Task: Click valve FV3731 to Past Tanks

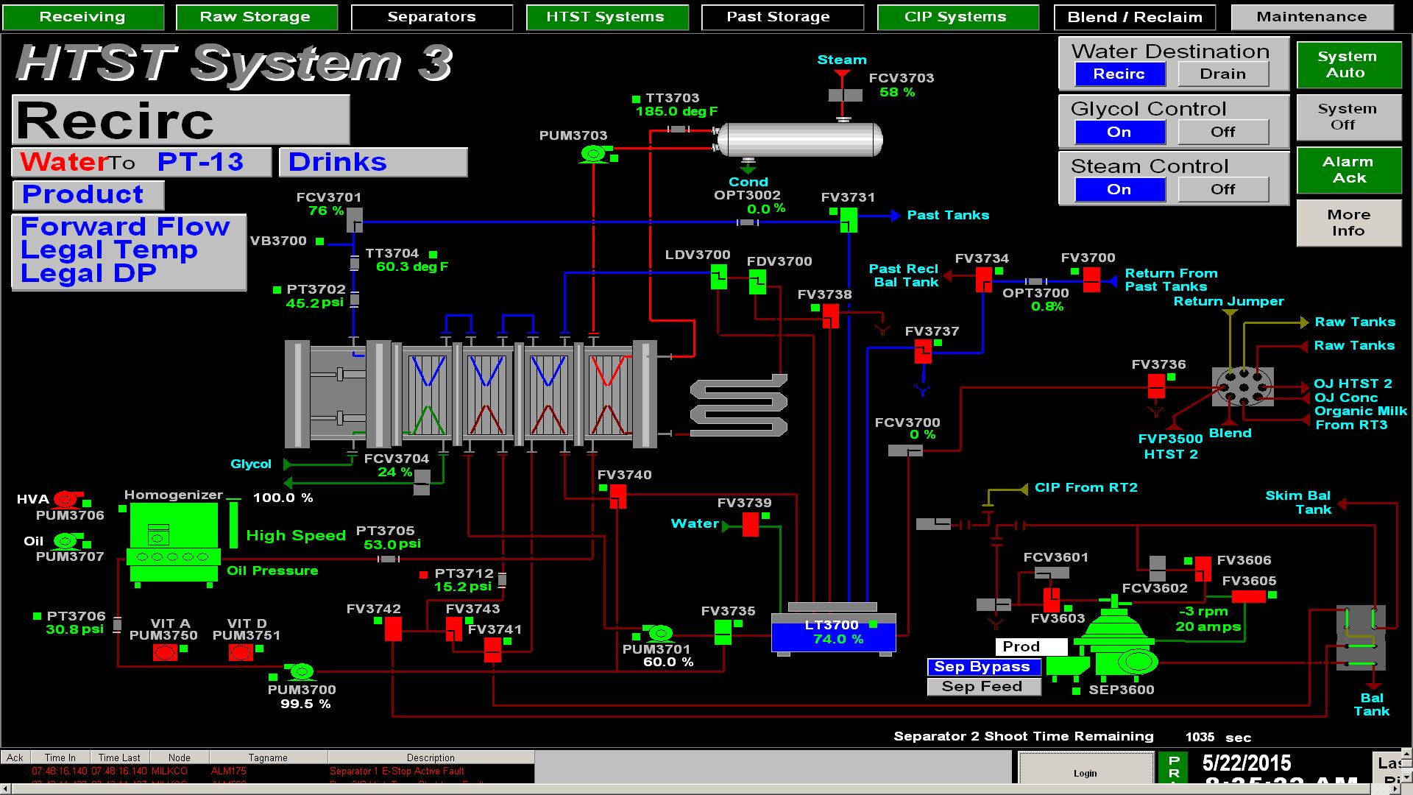Action: (849, 219)
